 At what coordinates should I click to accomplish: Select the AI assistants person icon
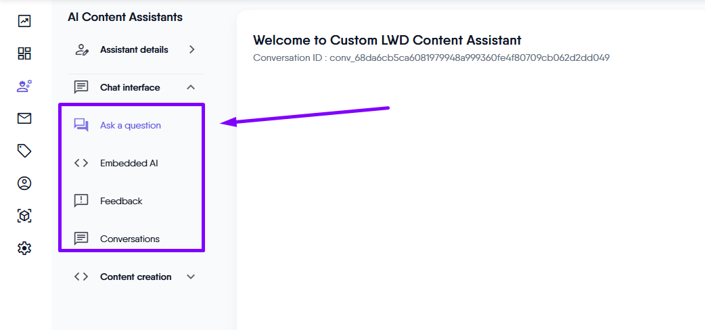pyautogui.click(x=24, y=86)
